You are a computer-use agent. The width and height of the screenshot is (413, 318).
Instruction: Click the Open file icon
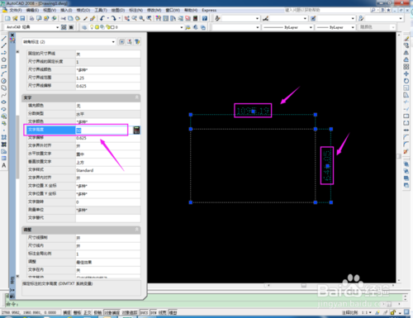(x=15, y=18)
